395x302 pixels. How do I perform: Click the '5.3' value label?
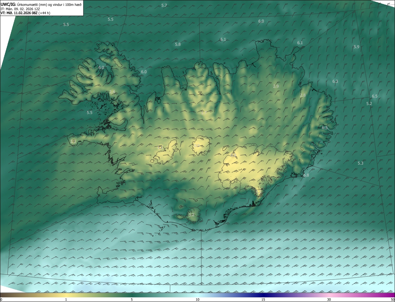[x=360, y=163]
